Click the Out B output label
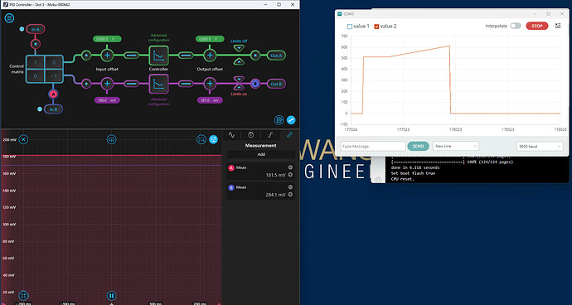This screenshot has height=305, width=572. [276, 84]
